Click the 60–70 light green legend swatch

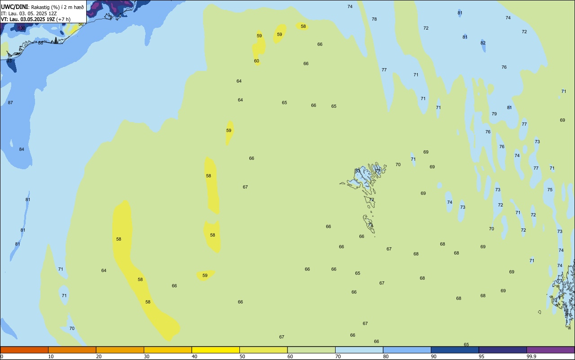(311, 350)
